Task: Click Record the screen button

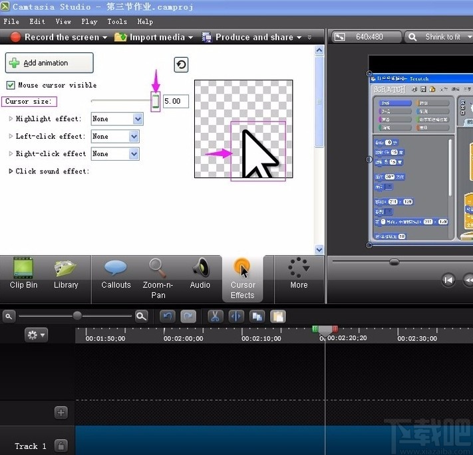Action: [x=55, y=37]
